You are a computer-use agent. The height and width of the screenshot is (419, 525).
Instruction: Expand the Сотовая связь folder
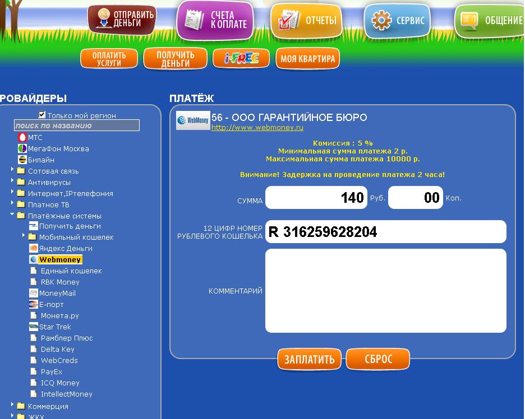[12, 169]
